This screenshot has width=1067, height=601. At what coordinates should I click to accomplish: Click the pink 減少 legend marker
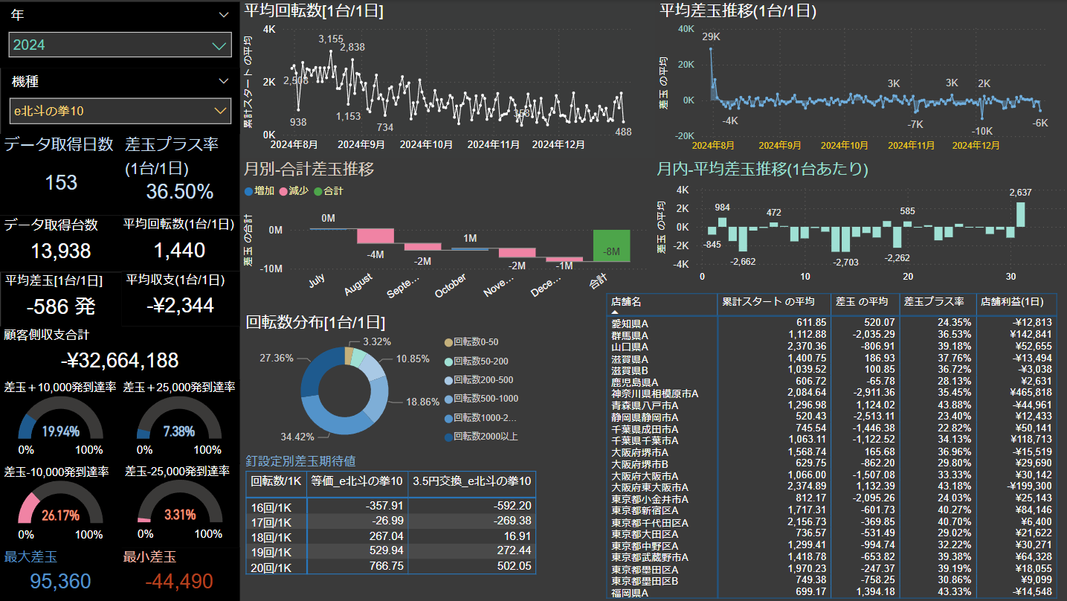click(x=283, y=191)
